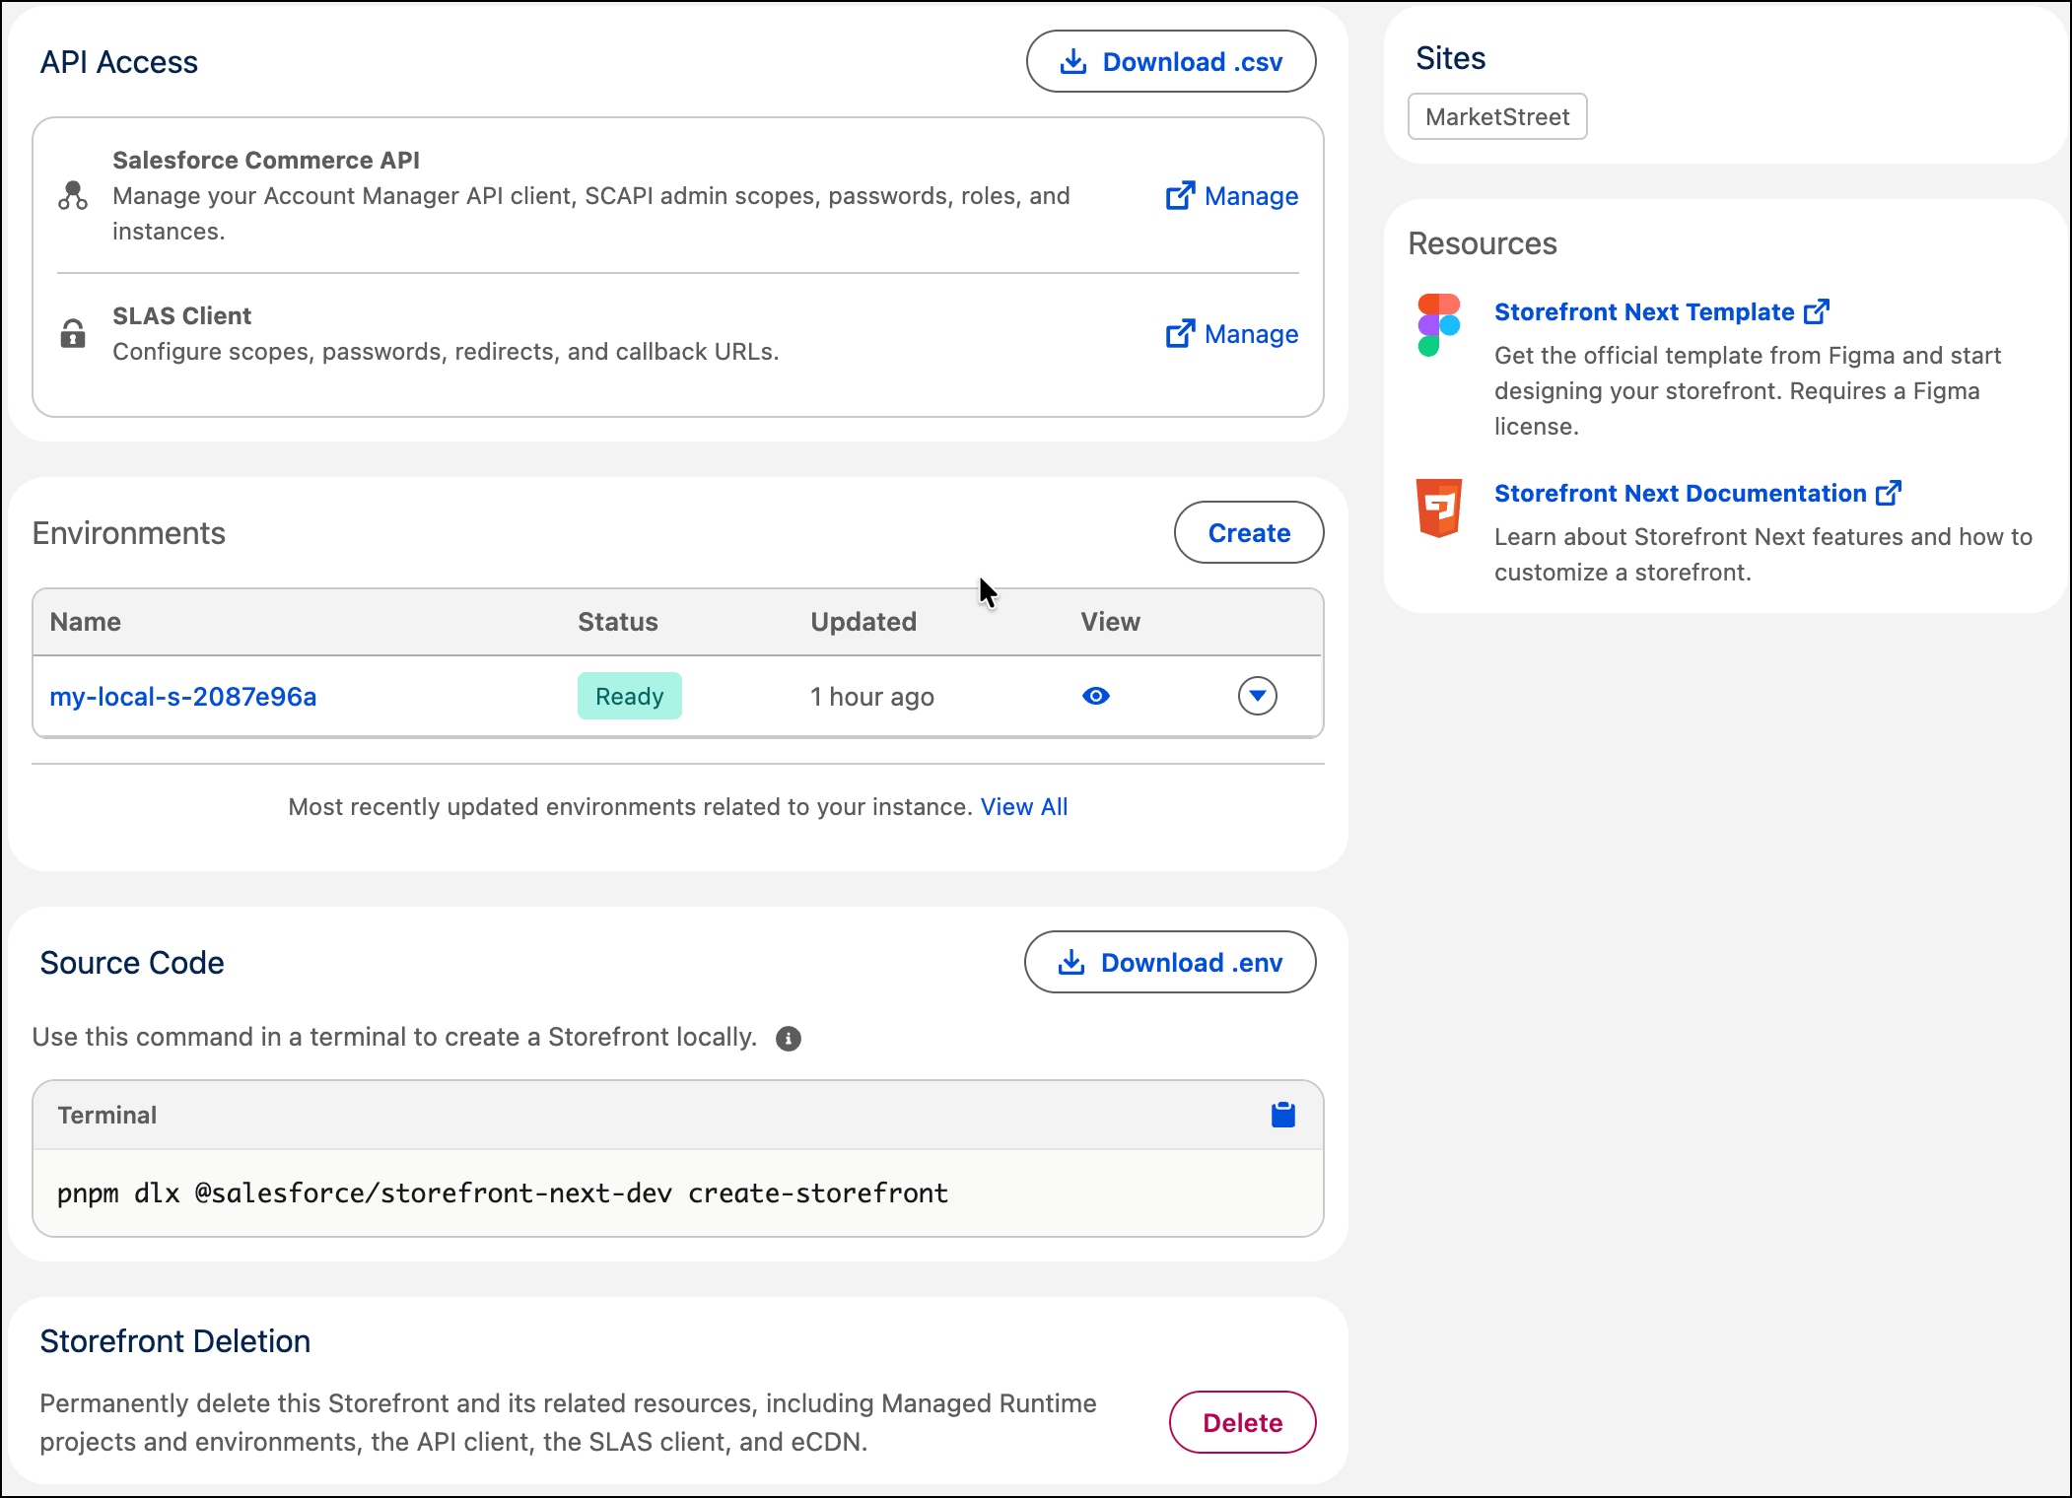This screenshot has width=2072, height=1498.
Task: Download the .env file
Action: point(1170,963)
